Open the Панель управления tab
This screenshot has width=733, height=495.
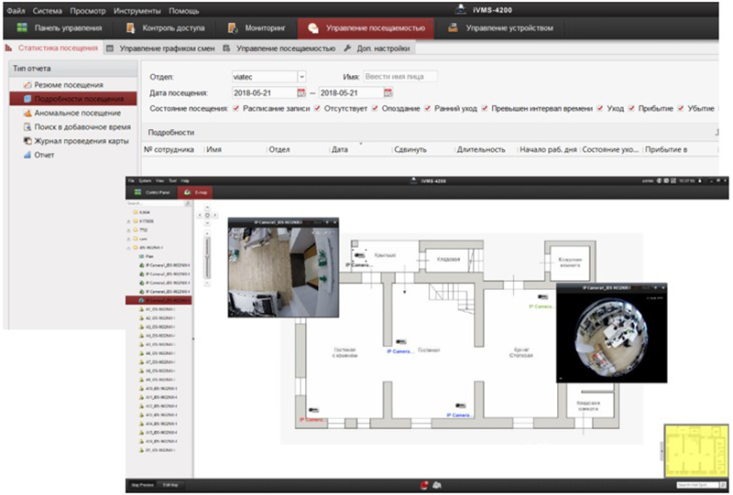[x=60, y=28]
